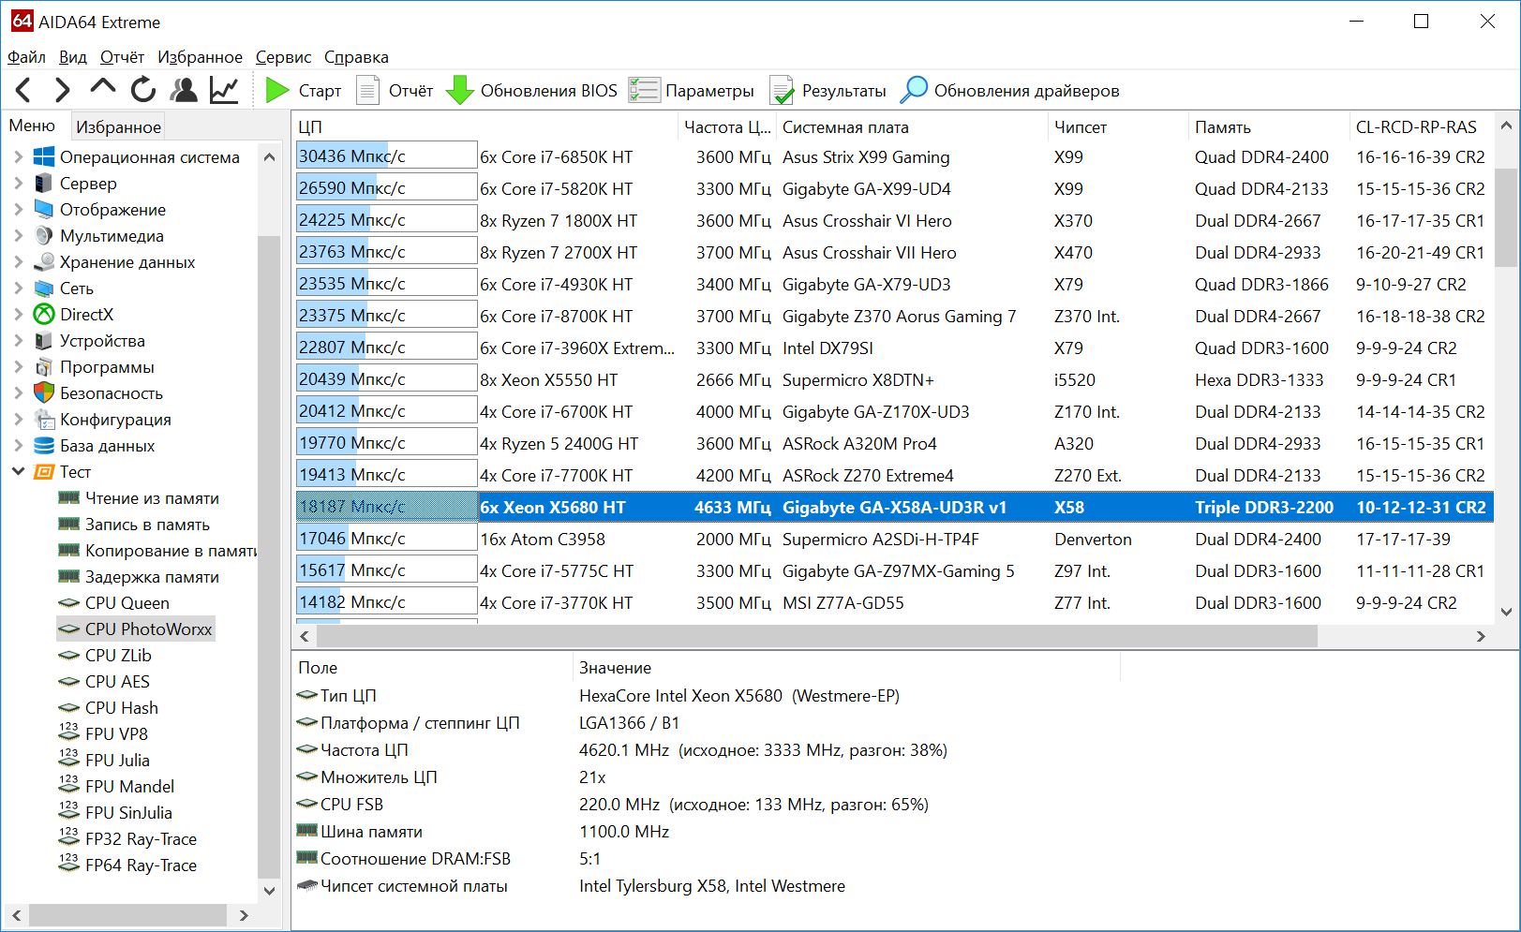Open the graph chart toolbar icon

224,90
